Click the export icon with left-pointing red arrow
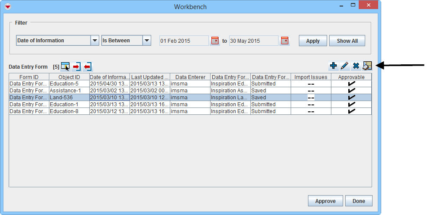The width and height of the screenshot is (428, 215). (88, 66)
